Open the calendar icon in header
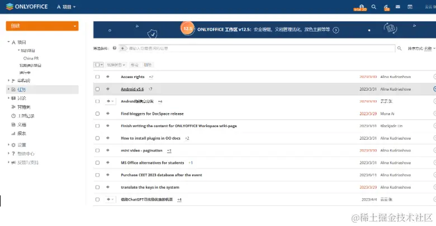The height and width of the screenshot is (226, 436). pos(410,7)
